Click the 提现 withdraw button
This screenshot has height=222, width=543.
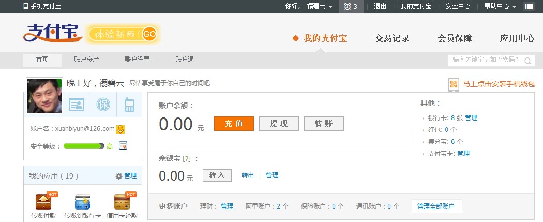click(279, 124)
